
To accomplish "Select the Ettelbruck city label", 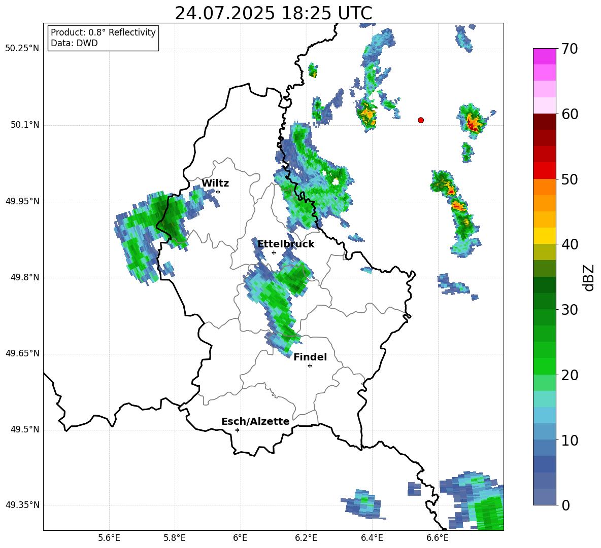I will pyautogui.click(x=286, y=244).
